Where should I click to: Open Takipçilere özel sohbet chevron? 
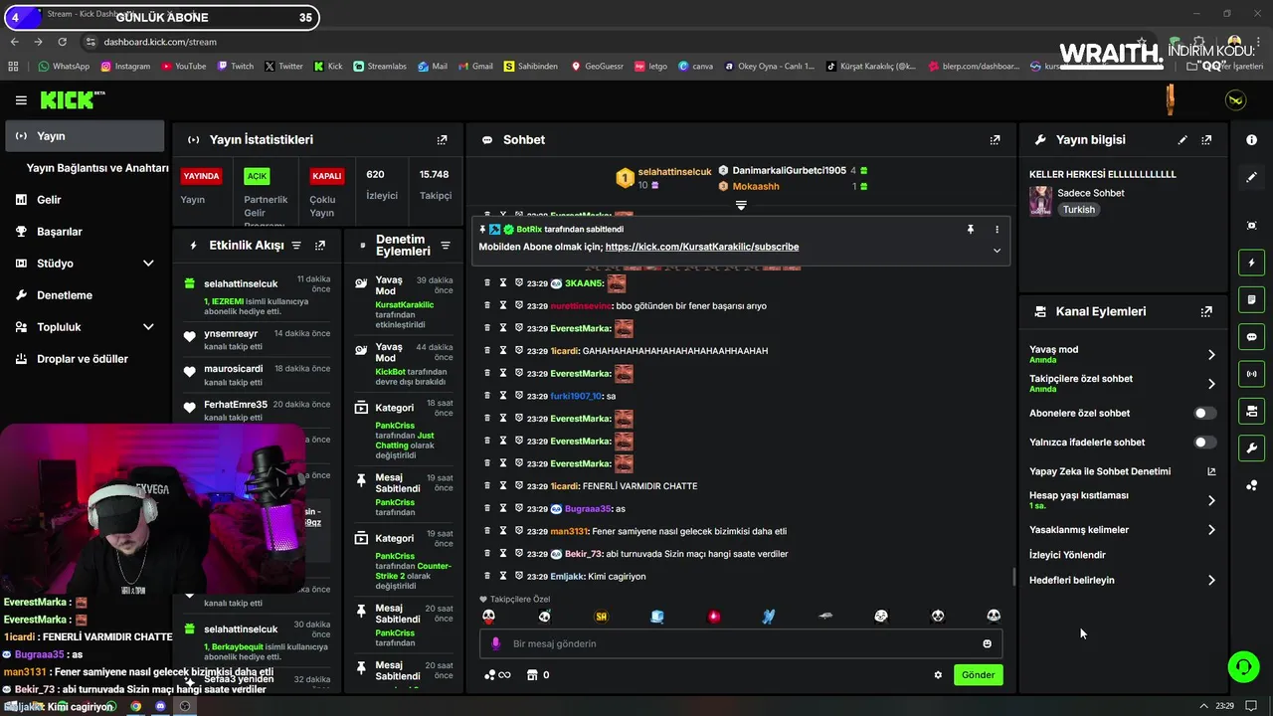click(x=1211, y=384)
